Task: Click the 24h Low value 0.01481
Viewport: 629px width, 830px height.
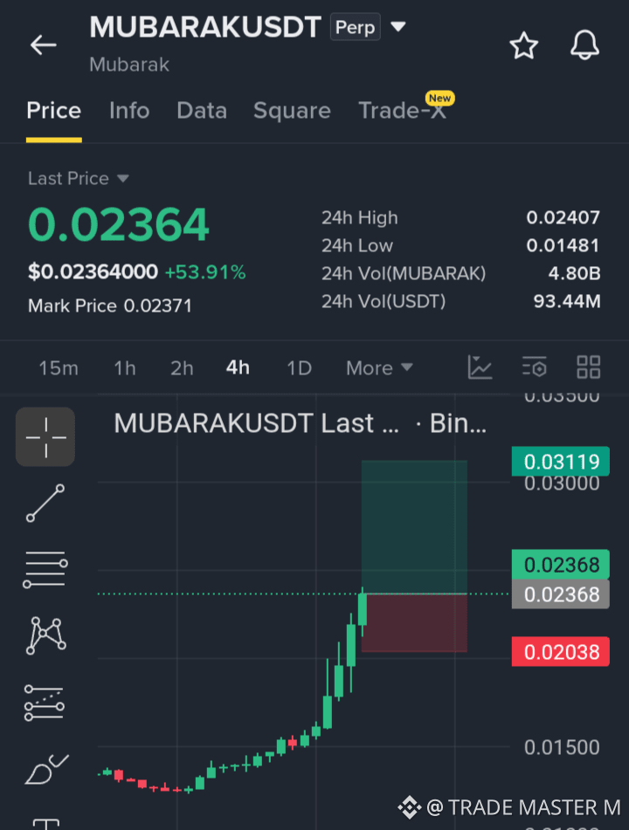Action: [563, 245]
